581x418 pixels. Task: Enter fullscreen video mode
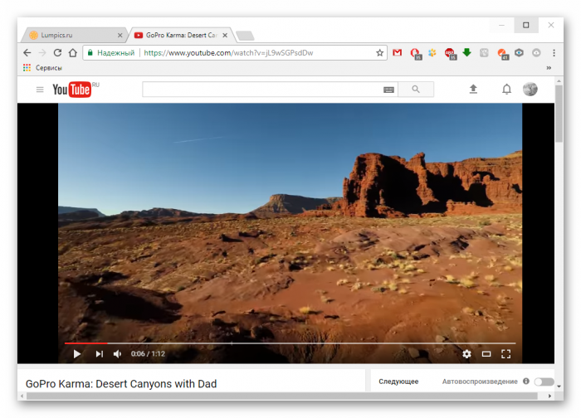click(x=505, y=354)
